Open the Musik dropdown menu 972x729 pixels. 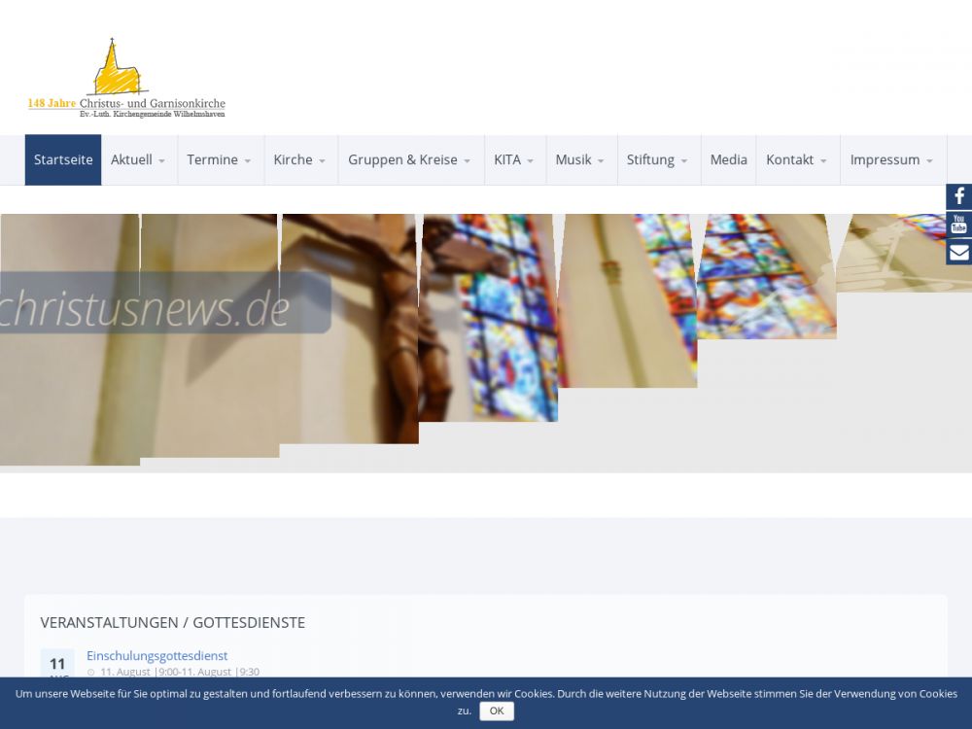click(580, 159)
